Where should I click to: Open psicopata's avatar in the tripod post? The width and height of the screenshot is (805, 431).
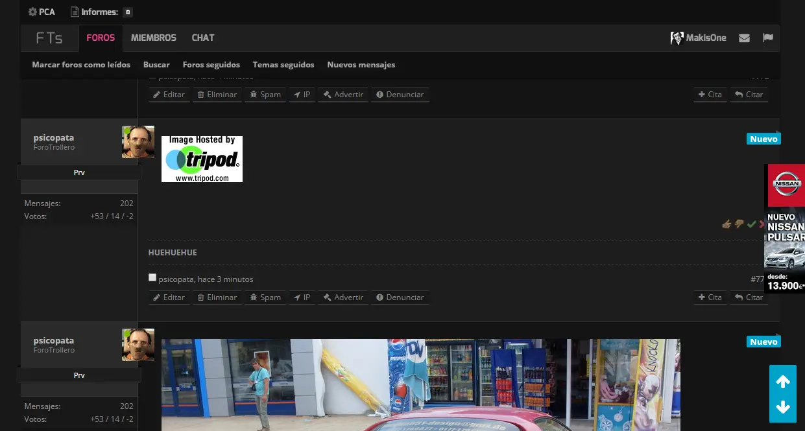[138, 142]
